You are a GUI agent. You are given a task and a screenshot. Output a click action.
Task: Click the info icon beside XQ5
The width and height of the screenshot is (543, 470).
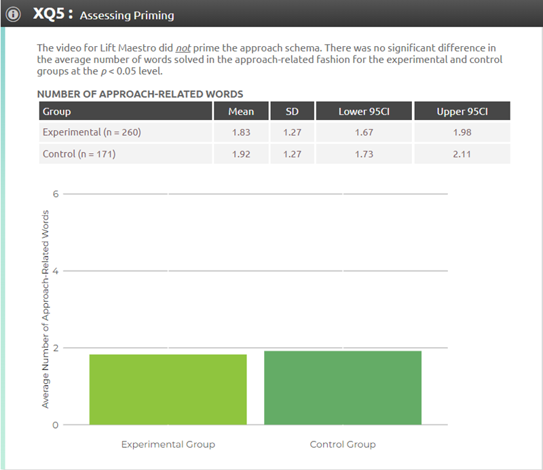coord(13,14)
